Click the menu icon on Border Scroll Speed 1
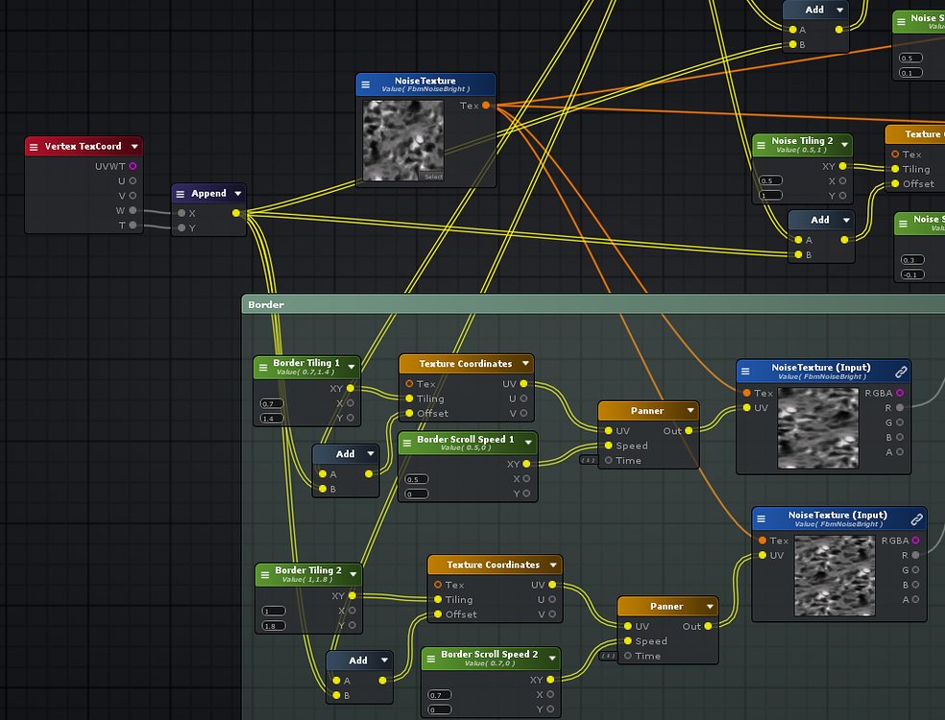Screen dimensions: 945x720 coord(407,443)
